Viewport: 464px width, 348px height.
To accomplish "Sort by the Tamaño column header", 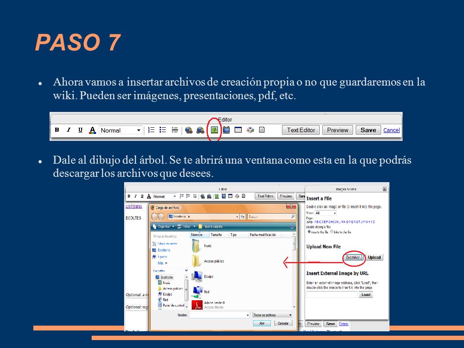I will click(x=219, y=235).
